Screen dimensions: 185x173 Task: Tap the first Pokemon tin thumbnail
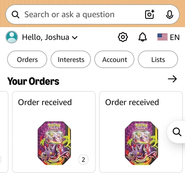tap(54, 143)
